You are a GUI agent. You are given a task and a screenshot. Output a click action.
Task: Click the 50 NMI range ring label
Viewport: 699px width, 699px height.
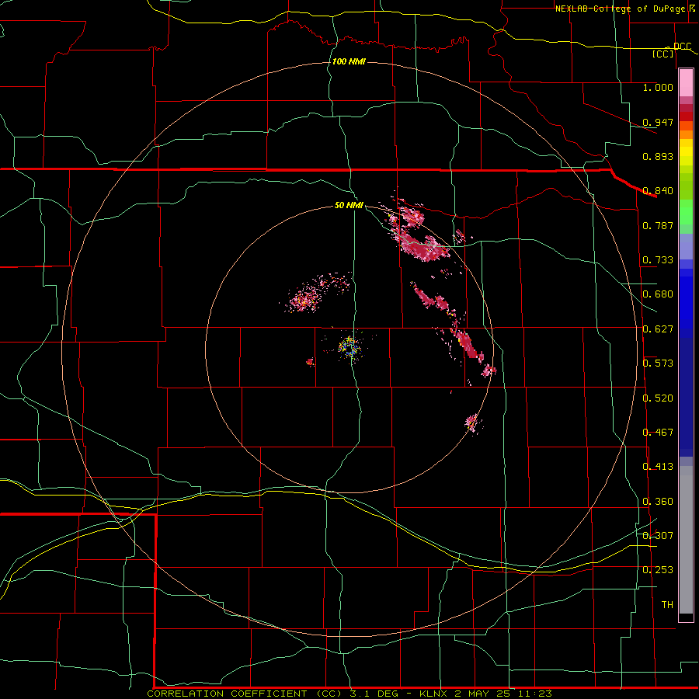349,206
